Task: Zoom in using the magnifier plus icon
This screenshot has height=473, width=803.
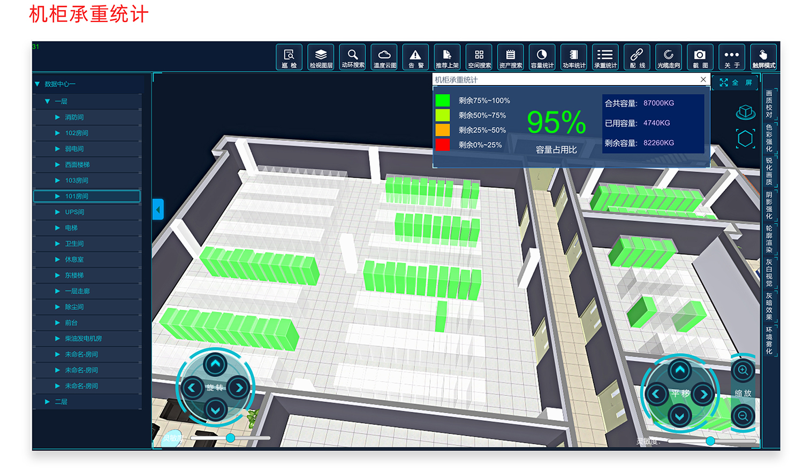Action: click(743, 370)
